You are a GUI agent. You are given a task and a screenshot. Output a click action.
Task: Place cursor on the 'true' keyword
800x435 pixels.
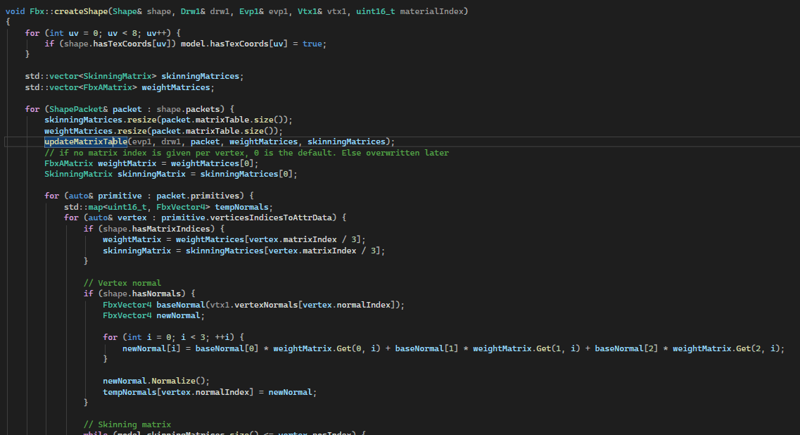(x=314, y=44)
